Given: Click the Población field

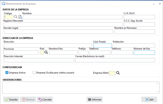Looking at the screenshot, I should pyautogui.click(x=134, y=45).
